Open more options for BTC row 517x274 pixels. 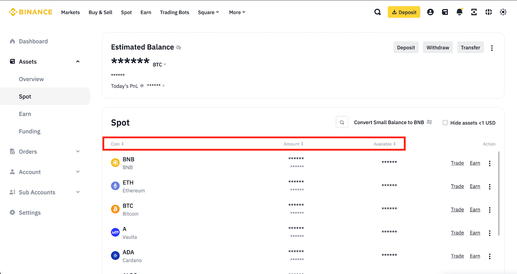coord(490,210)
